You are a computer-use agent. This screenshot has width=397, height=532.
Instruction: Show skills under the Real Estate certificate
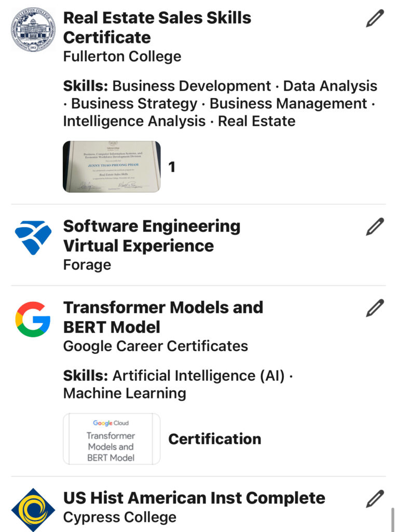[x=220, y=103]
